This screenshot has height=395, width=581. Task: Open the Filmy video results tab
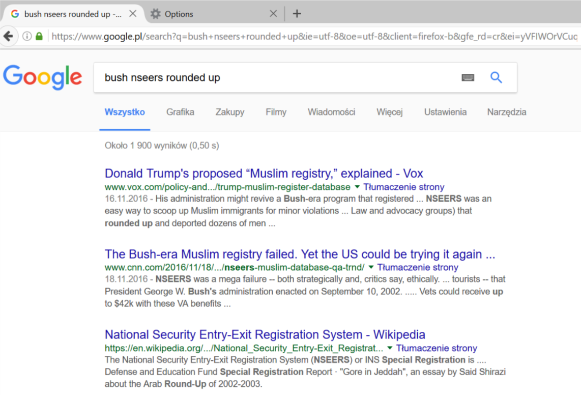[x=276, y=112]
